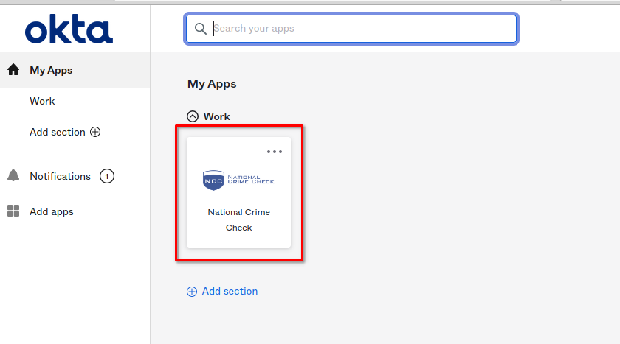
Task: Click the blue Add section plus icon
Action: click(x=192, y=292)
